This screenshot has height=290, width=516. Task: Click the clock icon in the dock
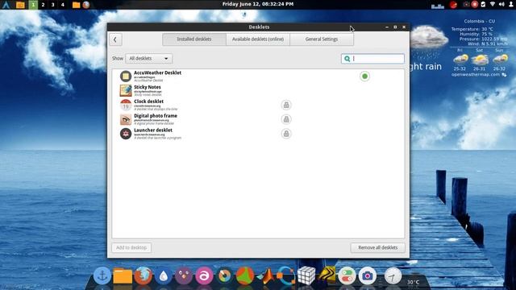[x=393, y=275]
